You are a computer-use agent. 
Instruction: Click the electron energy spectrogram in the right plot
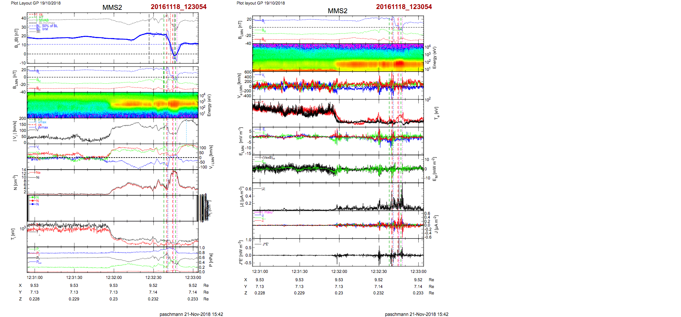338,57
